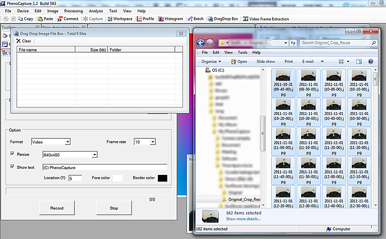The height and width of the screenshot is (239, 386).
Task: Launch the Batch tool
Action: point(189,19)
